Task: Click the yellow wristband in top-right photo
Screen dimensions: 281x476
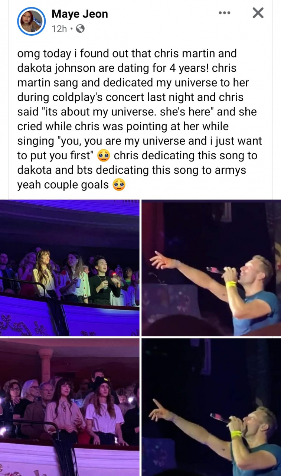Action: [x=231, y=284]
